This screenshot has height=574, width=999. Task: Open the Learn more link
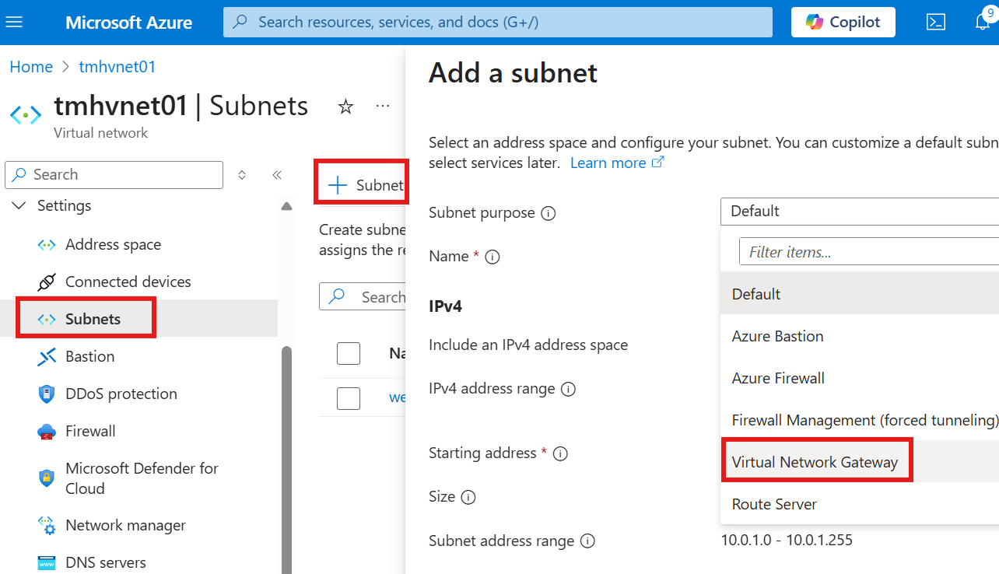pos(617,163)
